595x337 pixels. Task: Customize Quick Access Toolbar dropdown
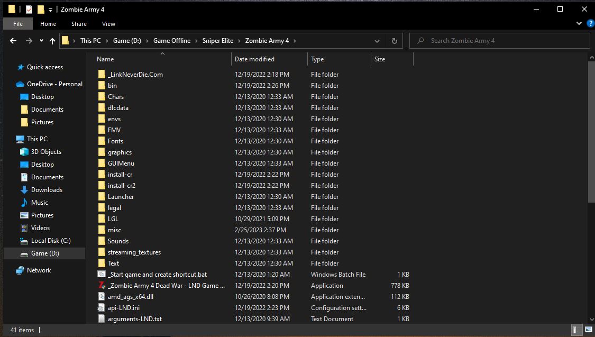pos(51,10)
